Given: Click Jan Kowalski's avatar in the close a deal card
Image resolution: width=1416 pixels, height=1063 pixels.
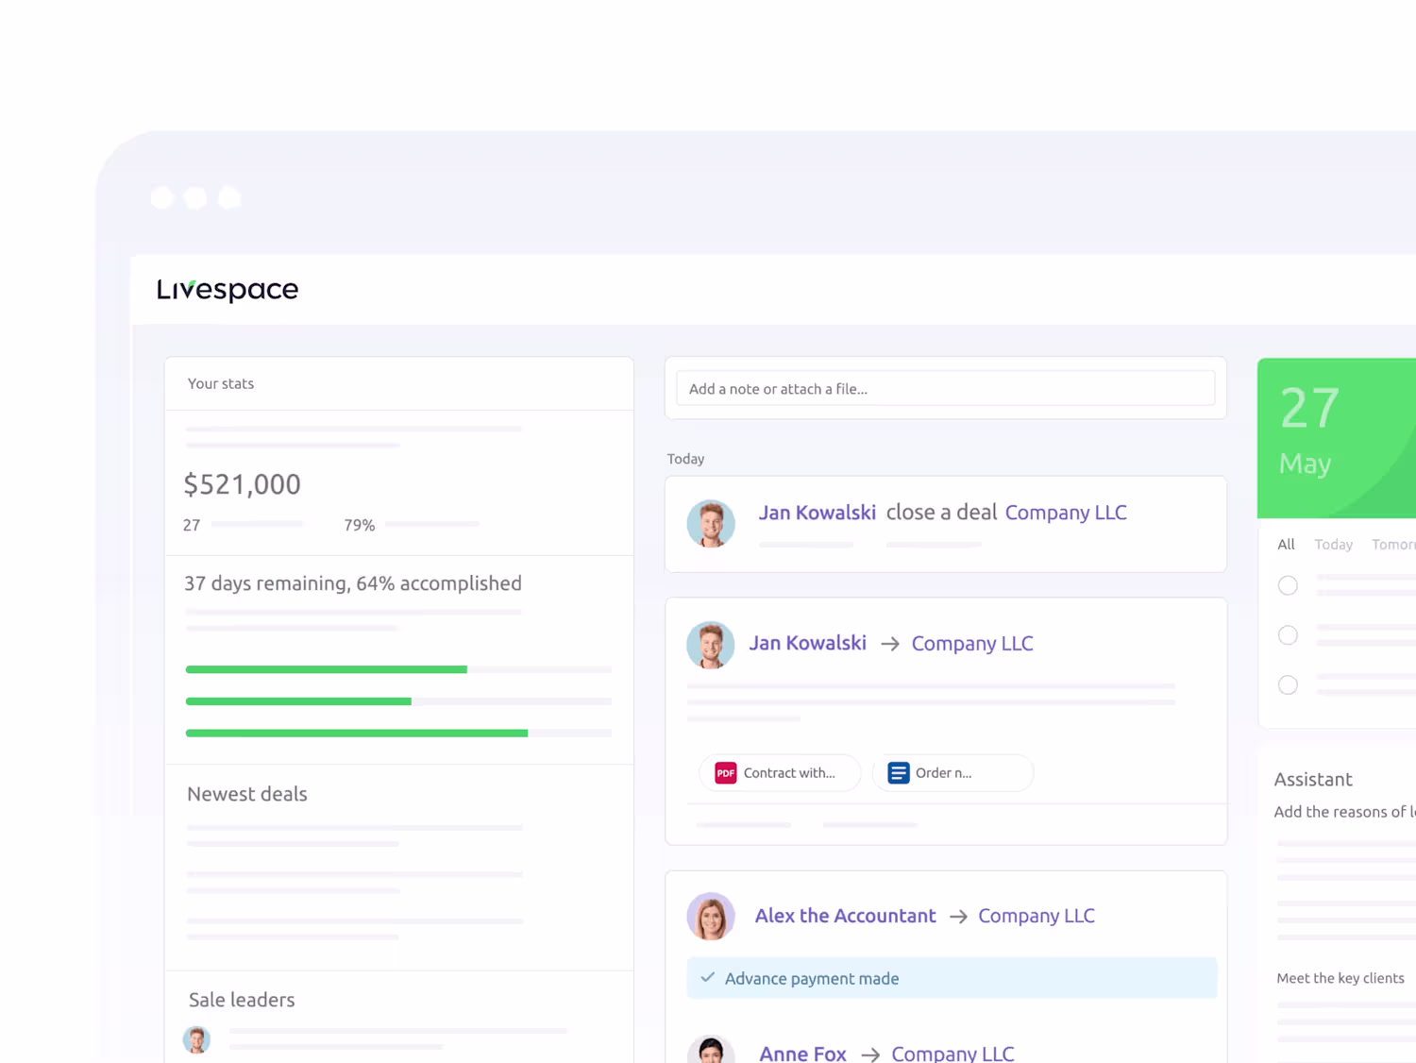Looking at the screenshot, I should coord(711,524).
